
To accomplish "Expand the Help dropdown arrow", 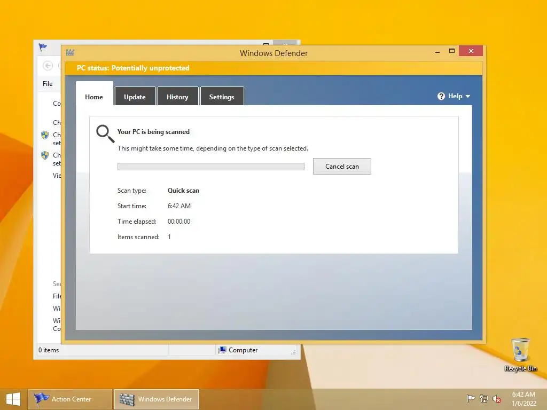I will point(468,96).
